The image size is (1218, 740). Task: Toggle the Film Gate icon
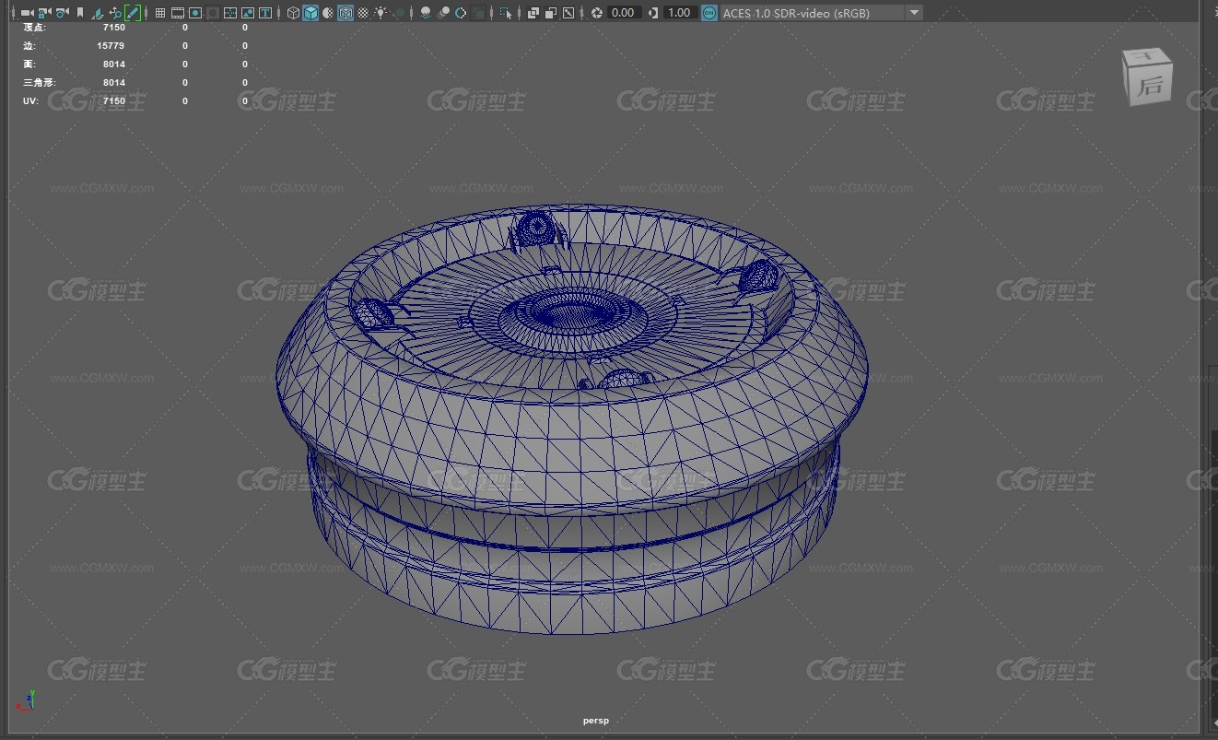(x=178, y=13)
